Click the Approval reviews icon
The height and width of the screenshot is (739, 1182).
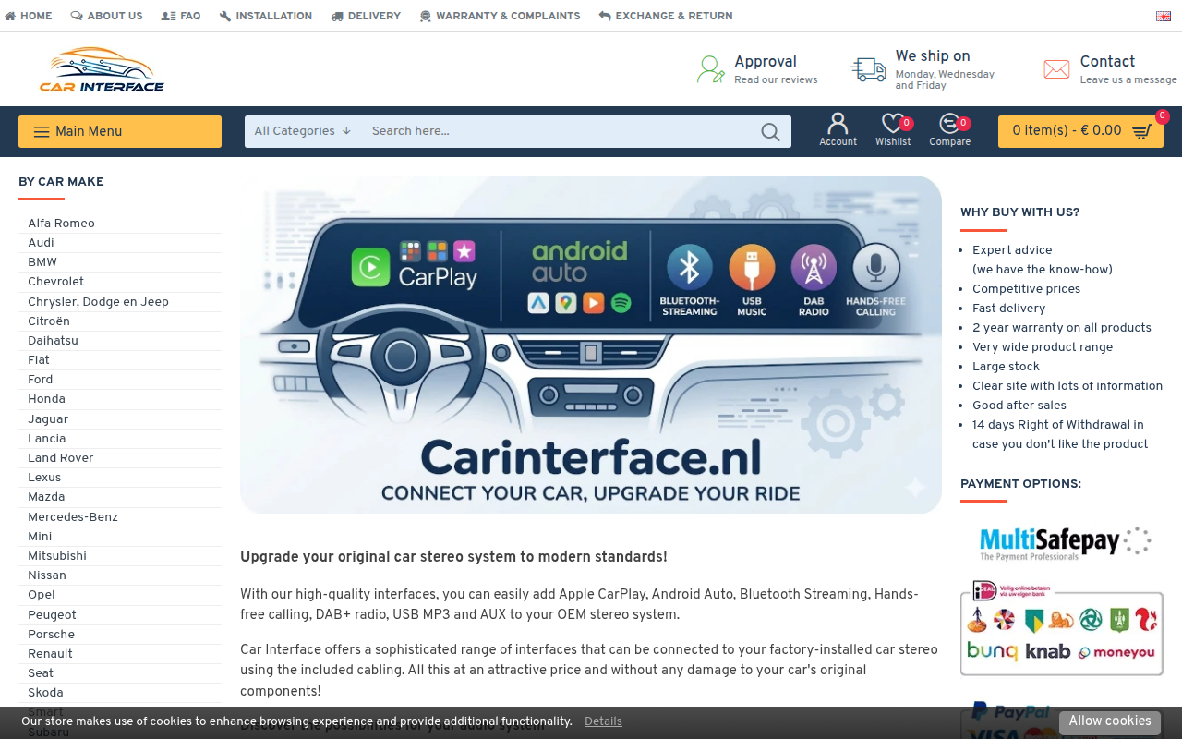(710, 69)
